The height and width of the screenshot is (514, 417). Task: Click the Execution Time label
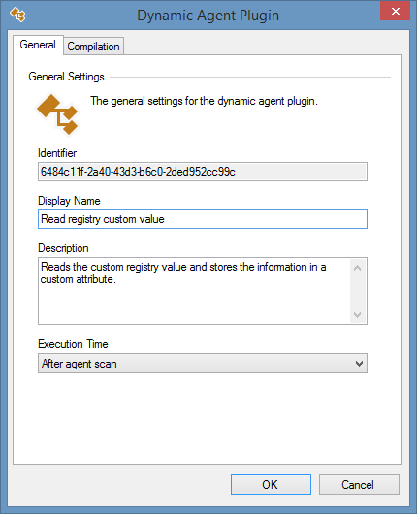click(x=73, y=344)
